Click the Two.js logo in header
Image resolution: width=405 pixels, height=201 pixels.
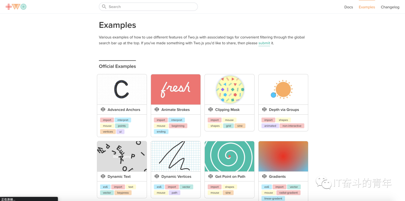(16, 7)
